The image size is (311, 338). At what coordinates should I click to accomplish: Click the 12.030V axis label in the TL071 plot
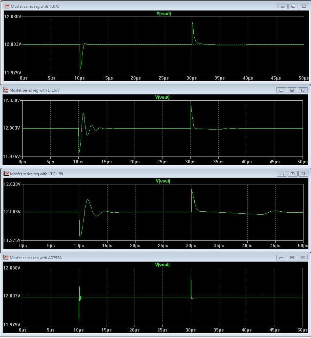point(13,17)
